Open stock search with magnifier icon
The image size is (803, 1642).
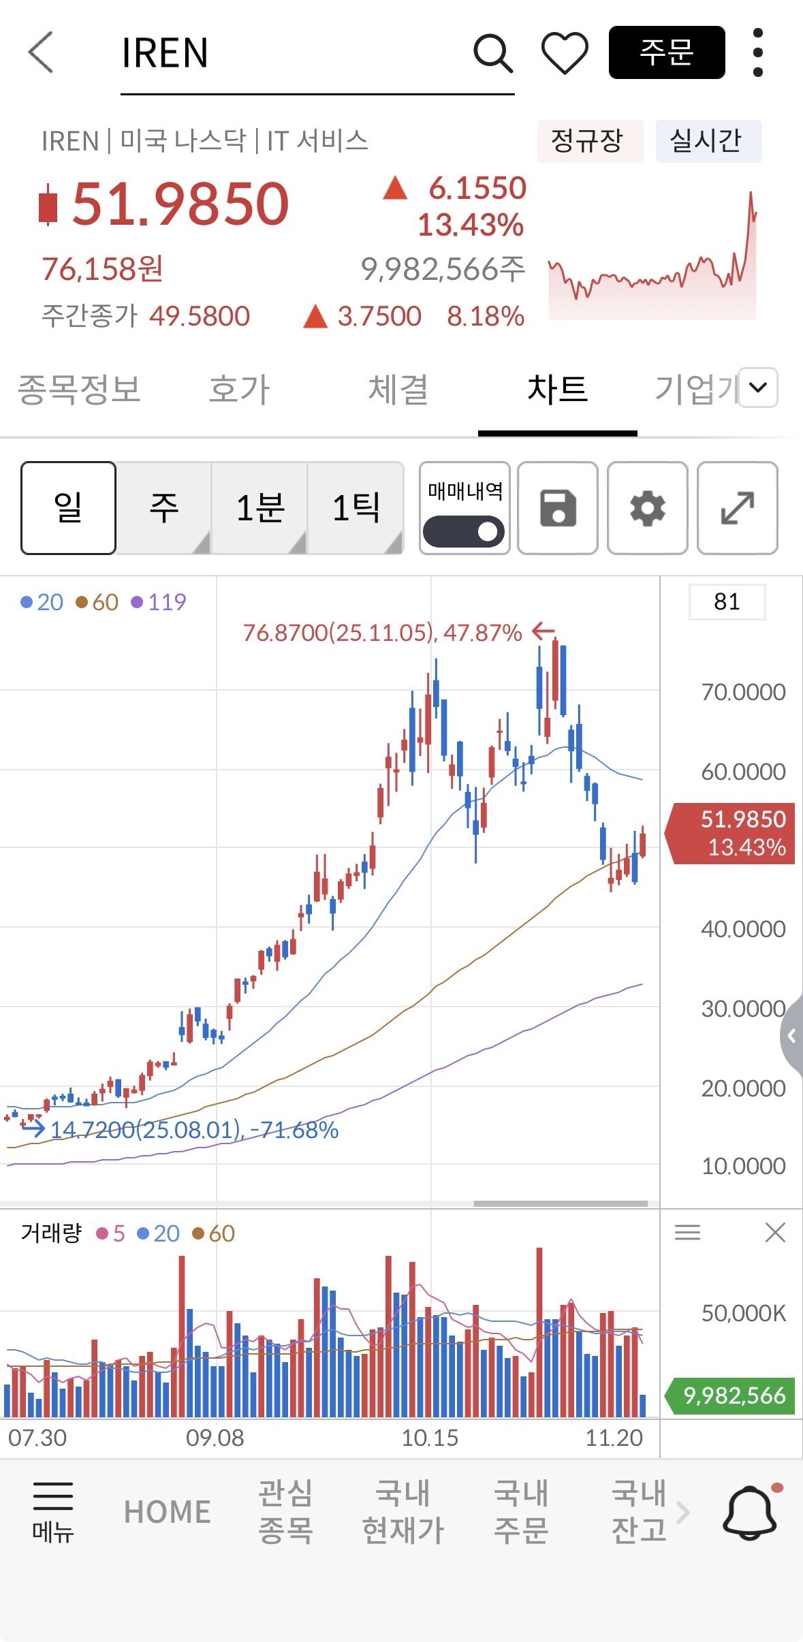(492, 53)
